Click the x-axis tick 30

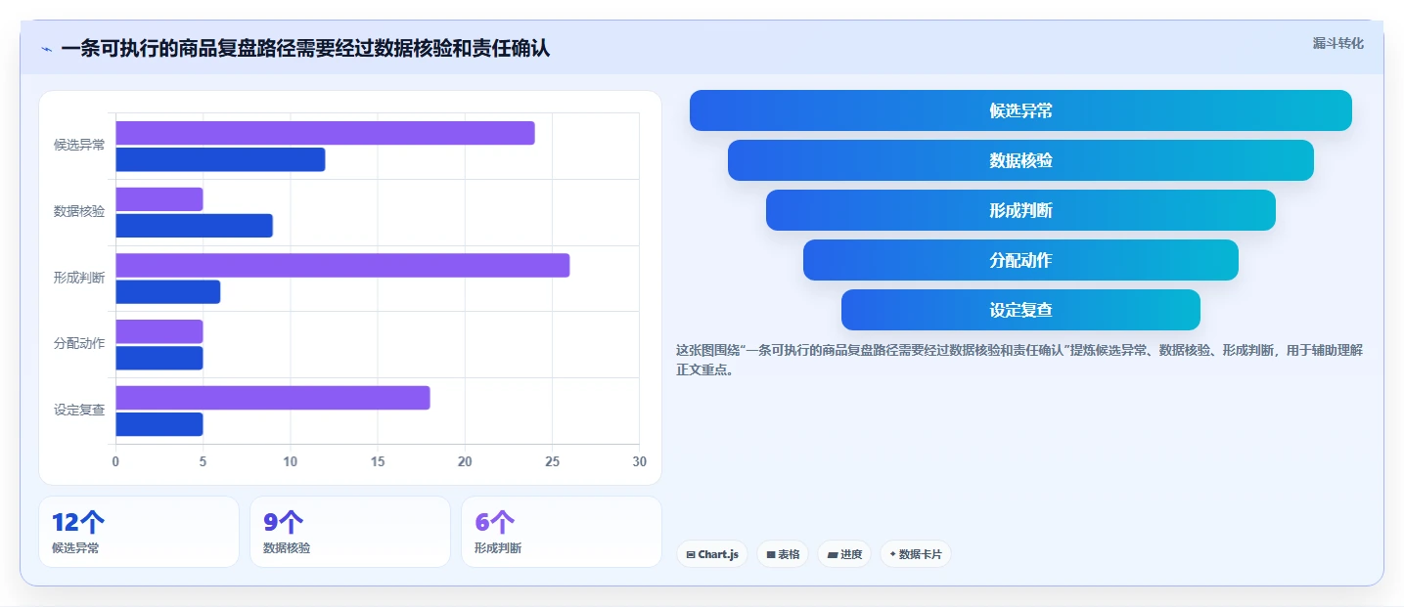click(640, 461)
